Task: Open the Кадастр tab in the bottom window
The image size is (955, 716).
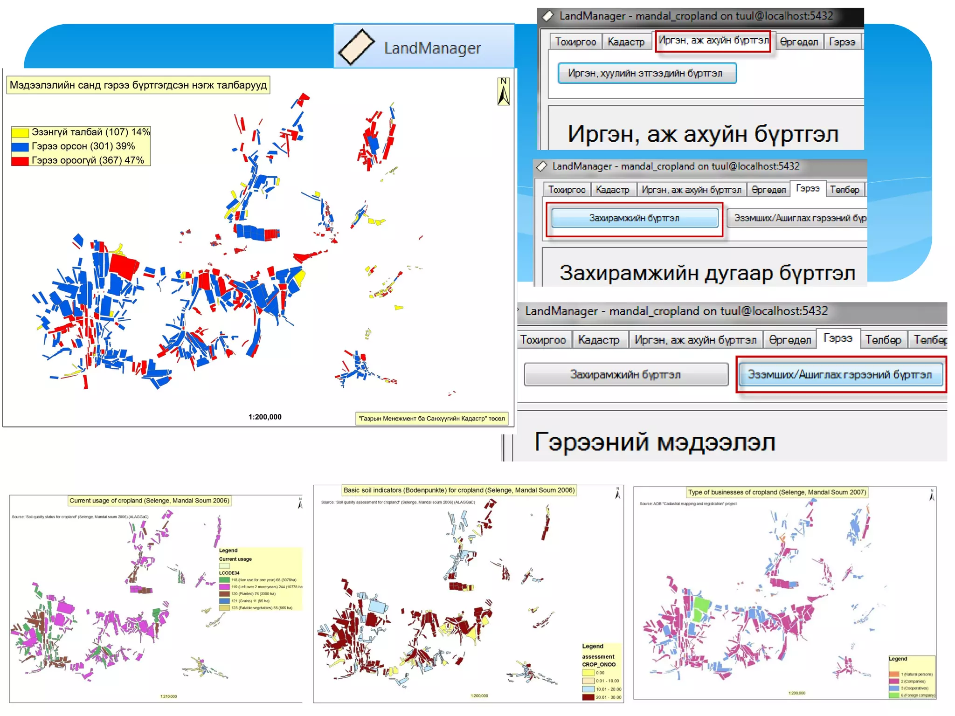Action: tap(599, 340)
